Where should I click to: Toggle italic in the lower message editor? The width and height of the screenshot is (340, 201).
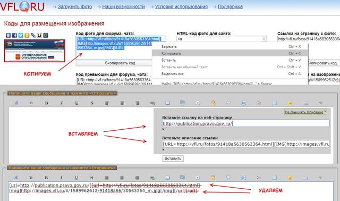pyautogui.click(x=61, y=178)
